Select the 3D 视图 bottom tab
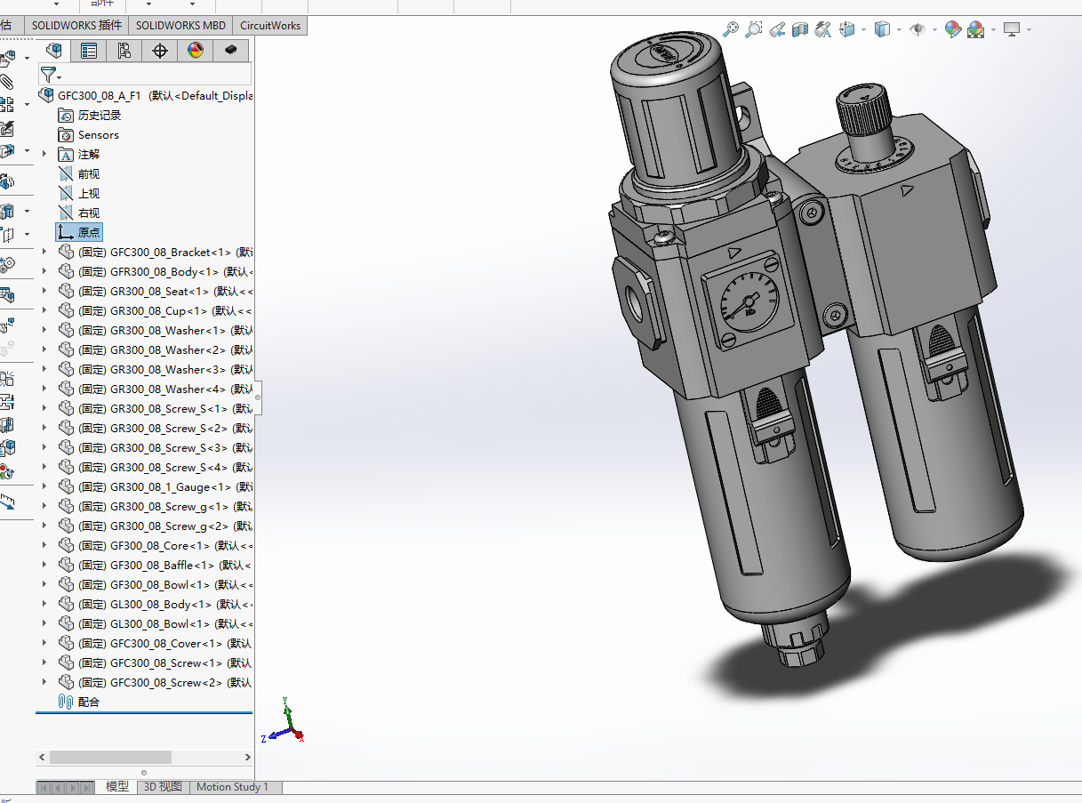The height and width of the screenshot is (803, 1082). coord(163,787)
